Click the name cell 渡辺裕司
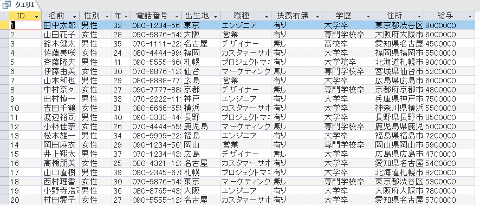The width and height of the screenshot is (480, 206). (61, 117)
